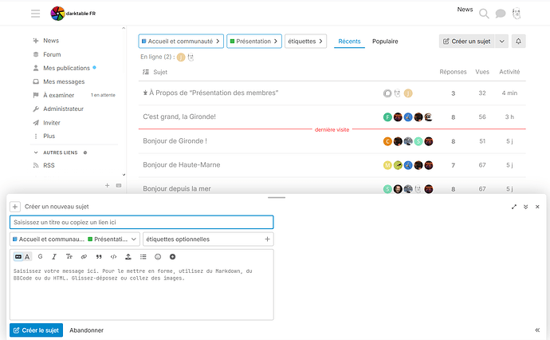Screen dimensions: 550x340
Task: Apply italic formatting in composer
Action: click(54, 257)
